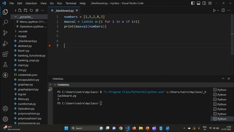Close the _blackboard.py tab
The width and height of the screenshot is (234, 132).
(77, 10)
